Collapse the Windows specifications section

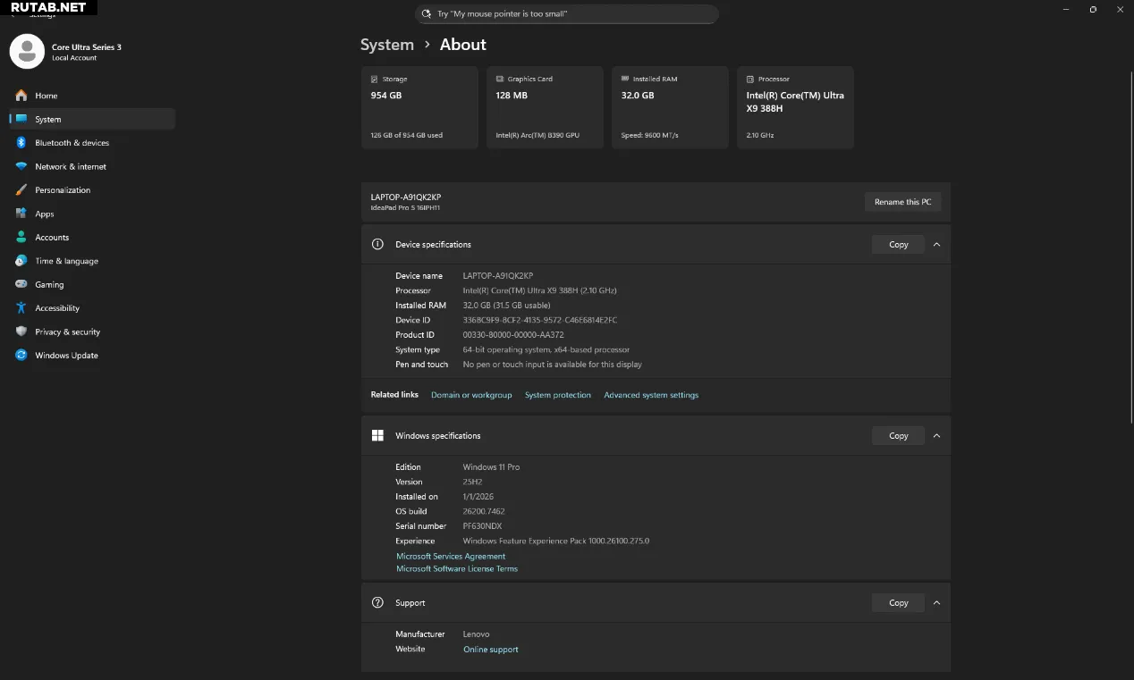pos(936,436)
